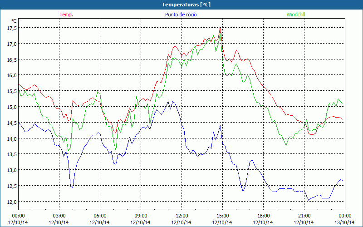The image size is (363, 227).
Task: Click the red Temp. legend label
Action: [66, 15]
